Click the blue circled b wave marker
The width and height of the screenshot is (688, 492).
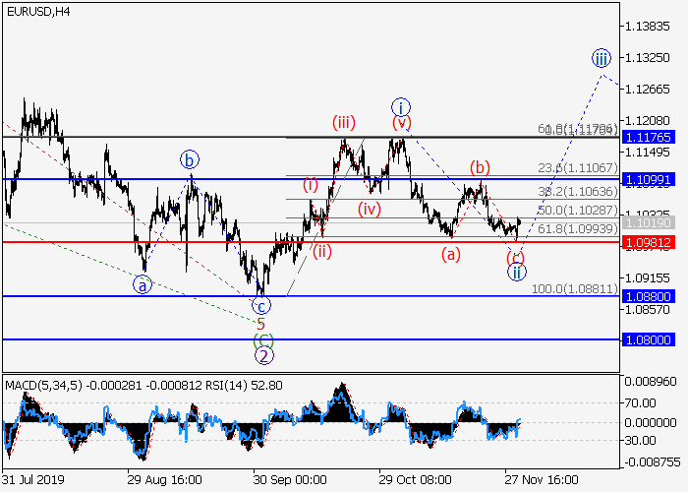190,159
